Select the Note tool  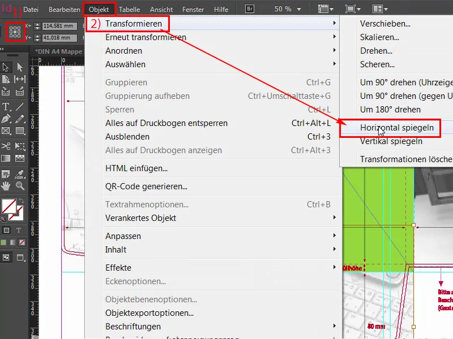click(6, 174)
